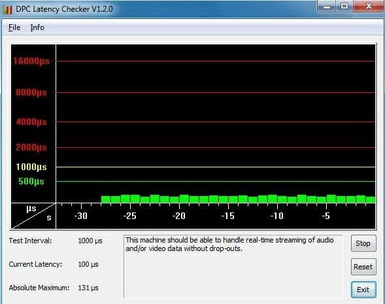Click the 16000µs axis label
The image size is (385, 304).
point(31,61)
